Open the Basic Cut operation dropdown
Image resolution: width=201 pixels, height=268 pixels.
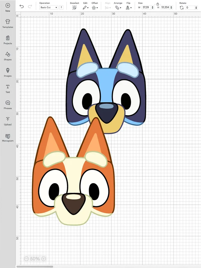click(49, 8)
